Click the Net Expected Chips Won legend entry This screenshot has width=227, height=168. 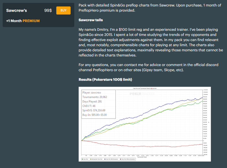[x=96, y=159]
